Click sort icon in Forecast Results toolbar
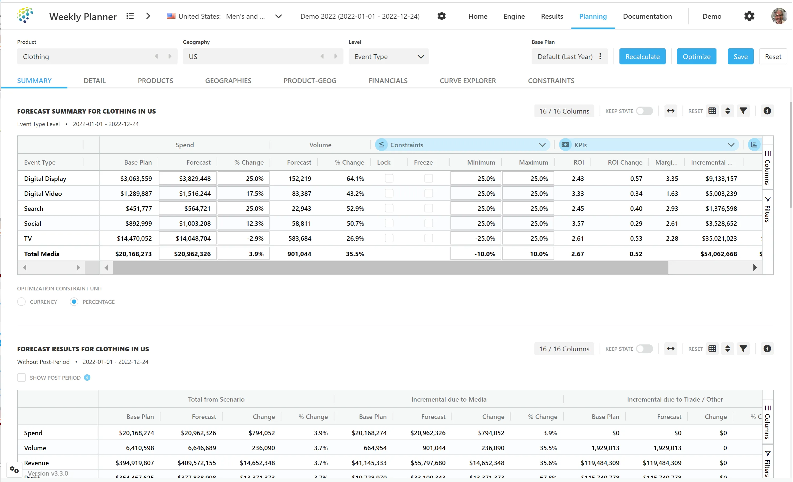The image size is (793, 482). [728, 349]
